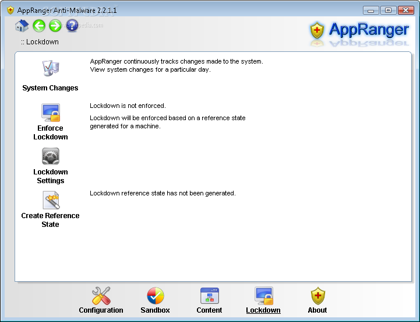420x322 pixels.
Task: Open the blue Help question mark
Action: pyautogui.click(x=72, y=26)
